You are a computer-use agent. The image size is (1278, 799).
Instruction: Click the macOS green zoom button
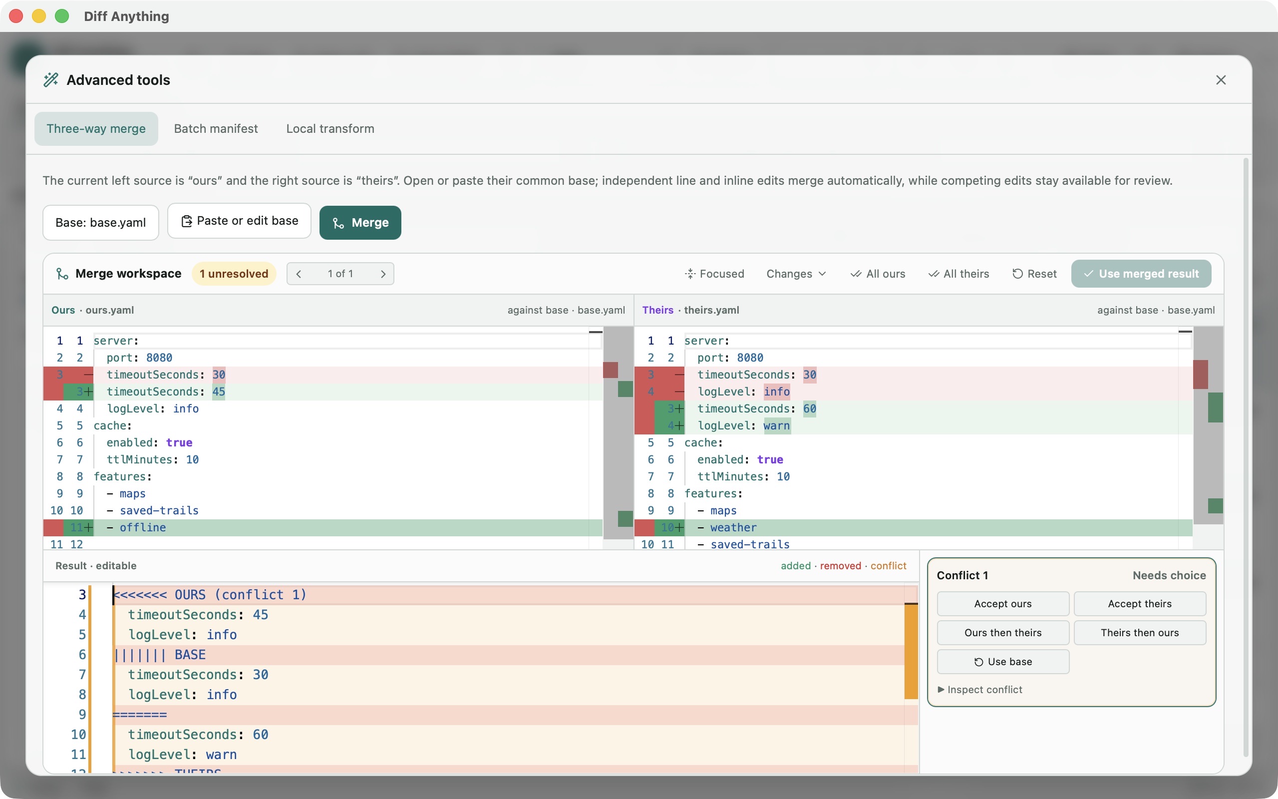pyautogui.click(x=62, y=16)
